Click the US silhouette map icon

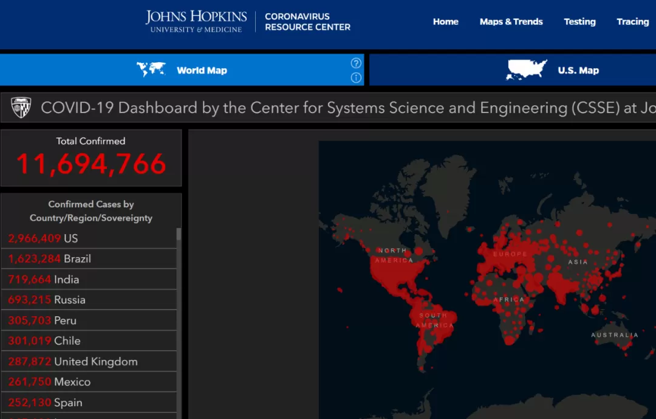point(526,69)
